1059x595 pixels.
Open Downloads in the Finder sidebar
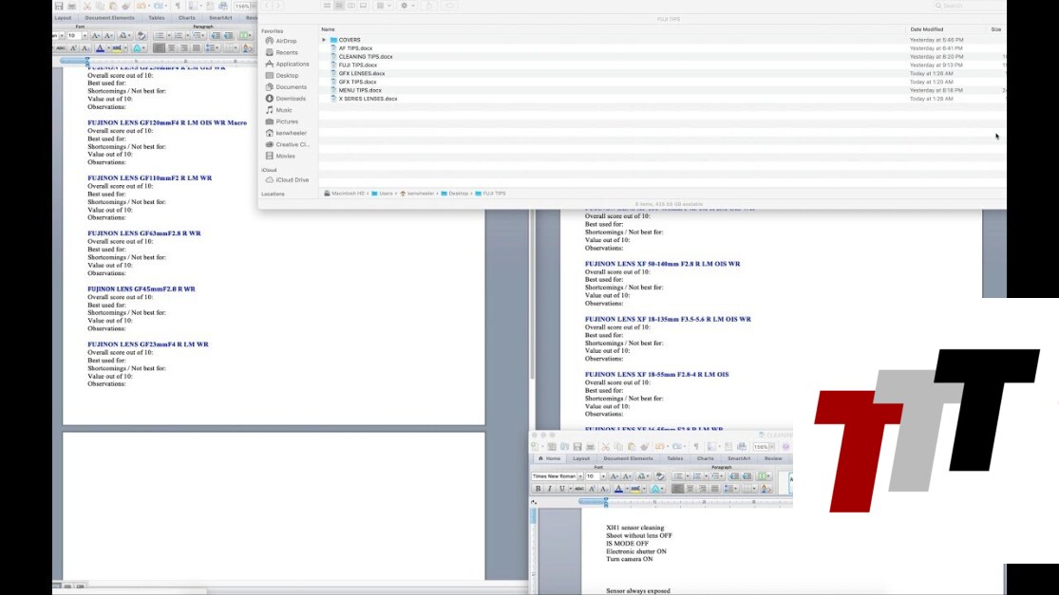(x=291, y=99)
